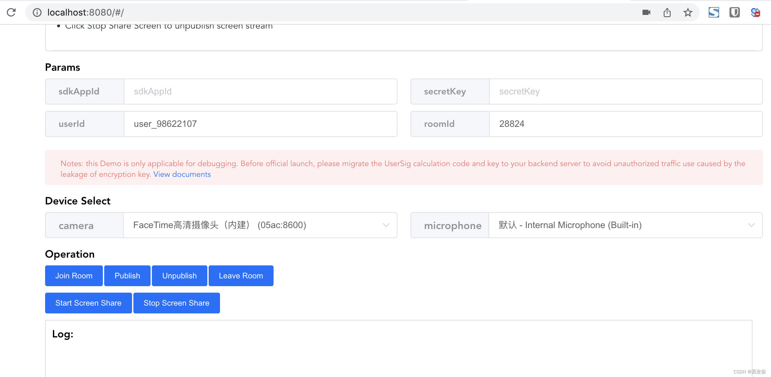Open the camera device dropdown
Screen dimensions: 771x377
point(260,225)
